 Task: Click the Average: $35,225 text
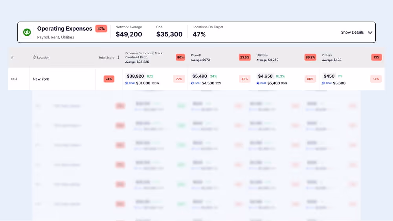point(137,62)
